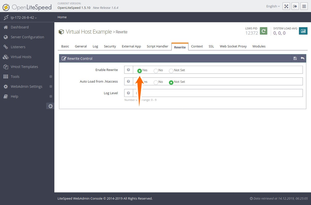This screenshot has height=205, width=311.
Task: Click the system load avg 0, 0, 0 value
Action: tap(279, 33)
